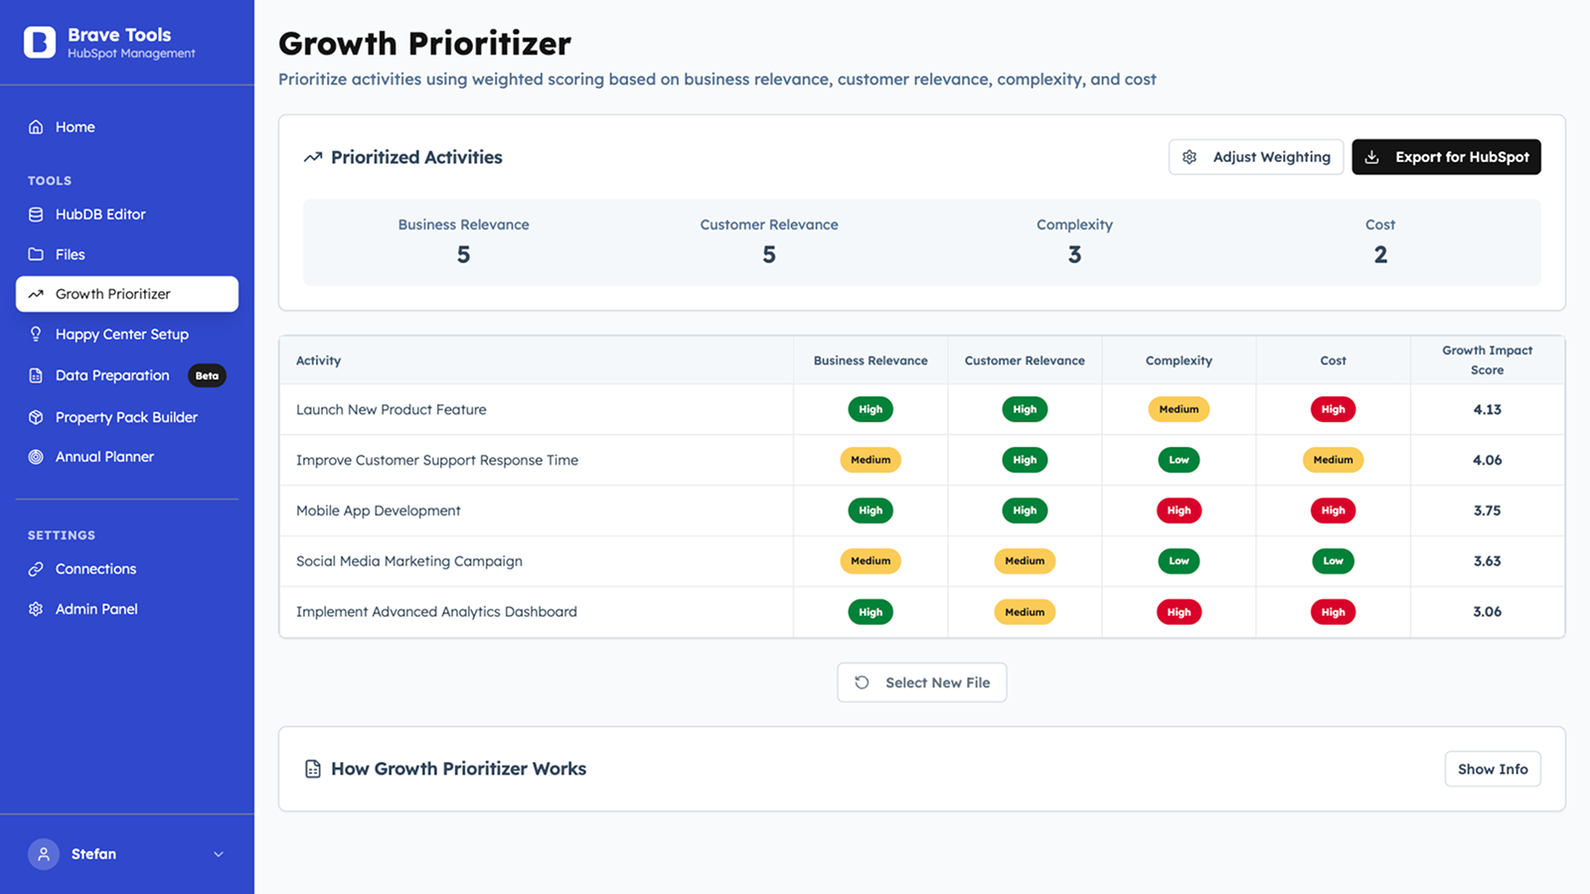Click the Happy Center Setup lightbulb icon
This screenshot has height=894, width=1590.
point(36,334)
